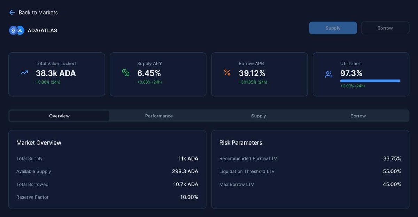Click the 55.00% value

tap(392, 171)
